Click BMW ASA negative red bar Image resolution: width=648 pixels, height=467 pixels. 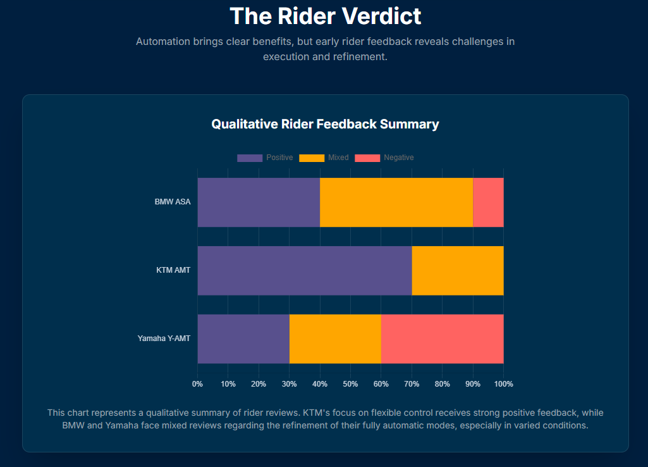(x=488, y=202)
